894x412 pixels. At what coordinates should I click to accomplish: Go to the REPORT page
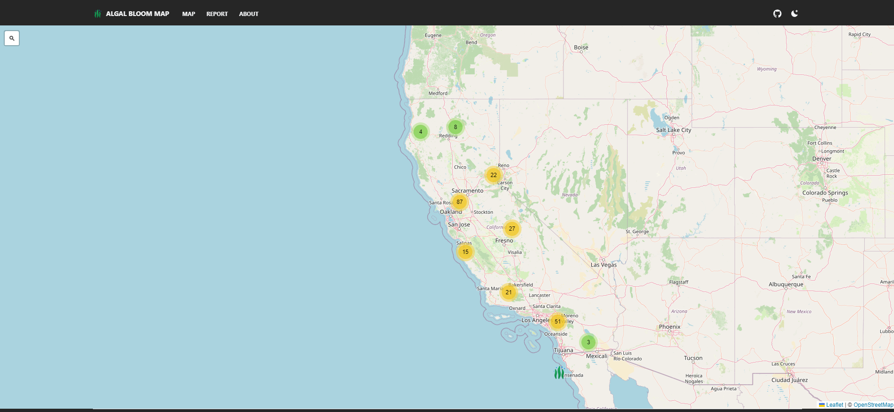(x=217, y=14)
